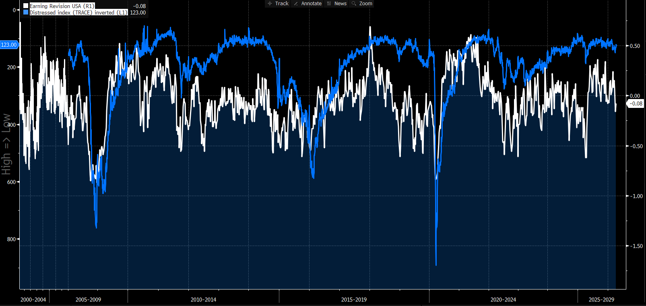Click the -1.50 label on right axis
The height and width of the screenshot is (306, 646).
point(636,246)
